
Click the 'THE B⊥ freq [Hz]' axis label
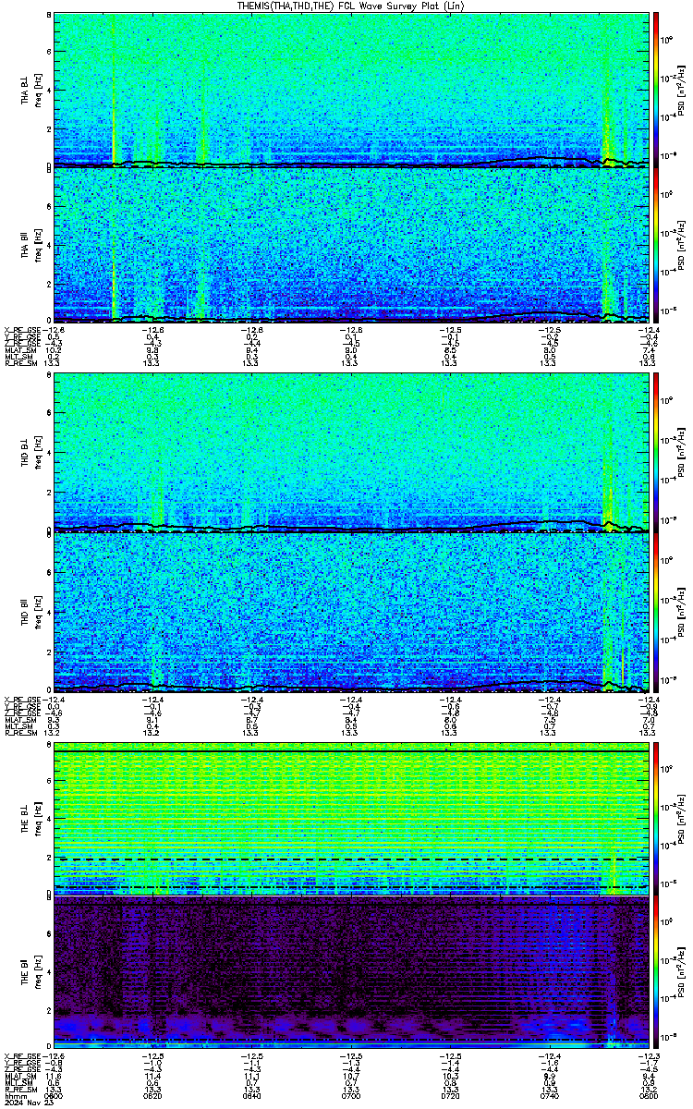30,819
